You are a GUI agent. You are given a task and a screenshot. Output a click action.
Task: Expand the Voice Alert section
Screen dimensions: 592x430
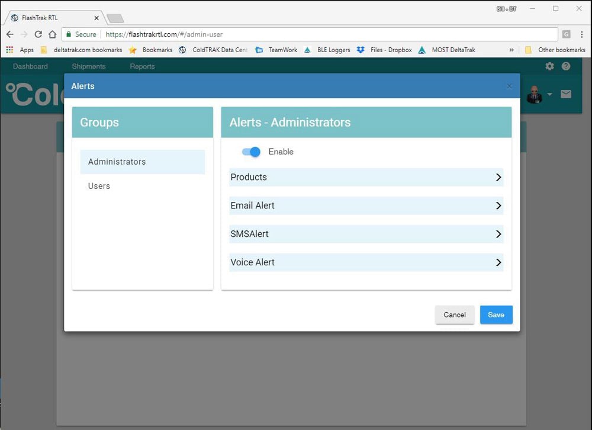coord(366,262)
